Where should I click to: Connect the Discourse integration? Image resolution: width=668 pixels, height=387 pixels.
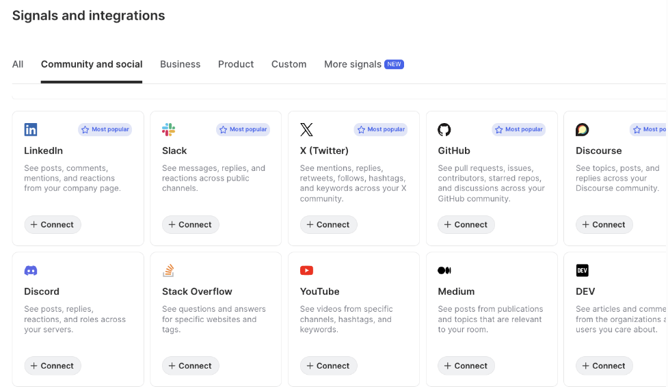(x=604, y=225)
